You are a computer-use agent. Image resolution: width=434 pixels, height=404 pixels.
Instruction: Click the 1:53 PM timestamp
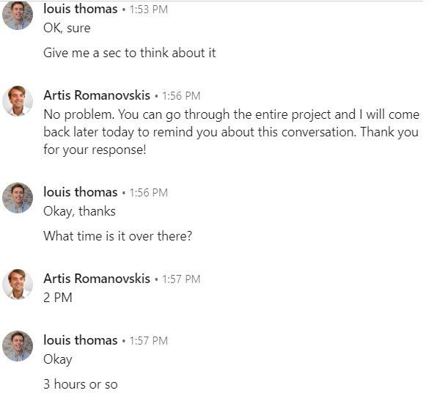[149, 10]
